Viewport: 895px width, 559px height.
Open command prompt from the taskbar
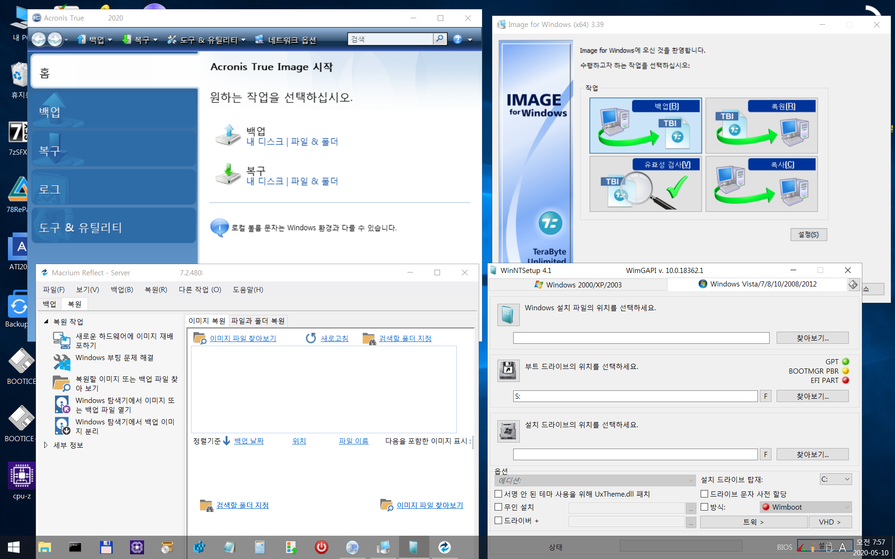[x=75, y=547]
